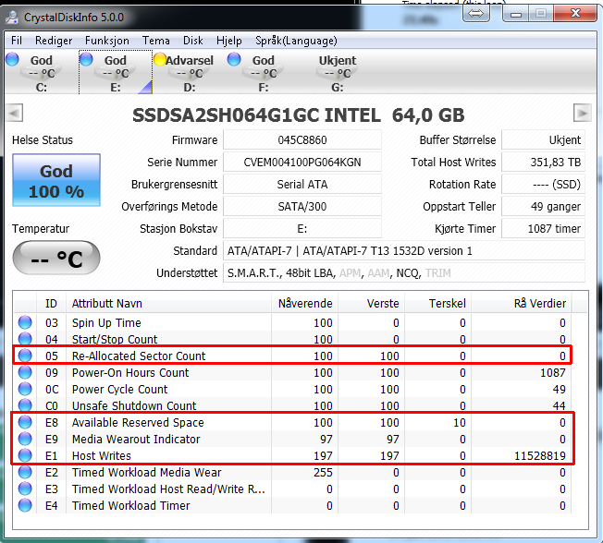Click status orb of Timed Workload Host Read/Write
This screenshot has height=543, width=603.
pos(25,489)
